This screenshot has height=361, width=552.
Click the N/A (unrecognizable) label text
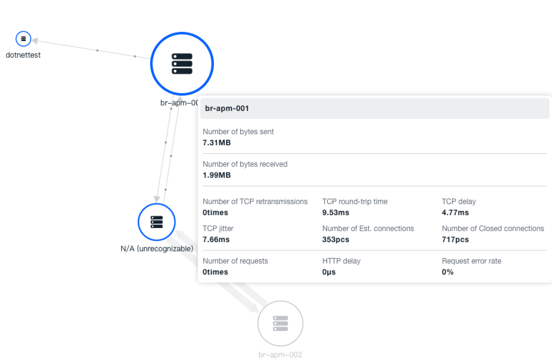pyautogui.click(x=157, y=249)
